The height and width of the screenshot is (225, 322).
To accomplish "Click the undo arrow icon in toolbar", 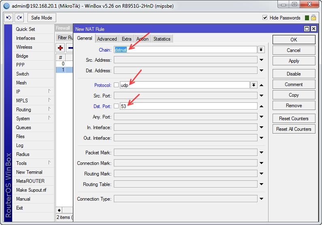I will point(9,18).
